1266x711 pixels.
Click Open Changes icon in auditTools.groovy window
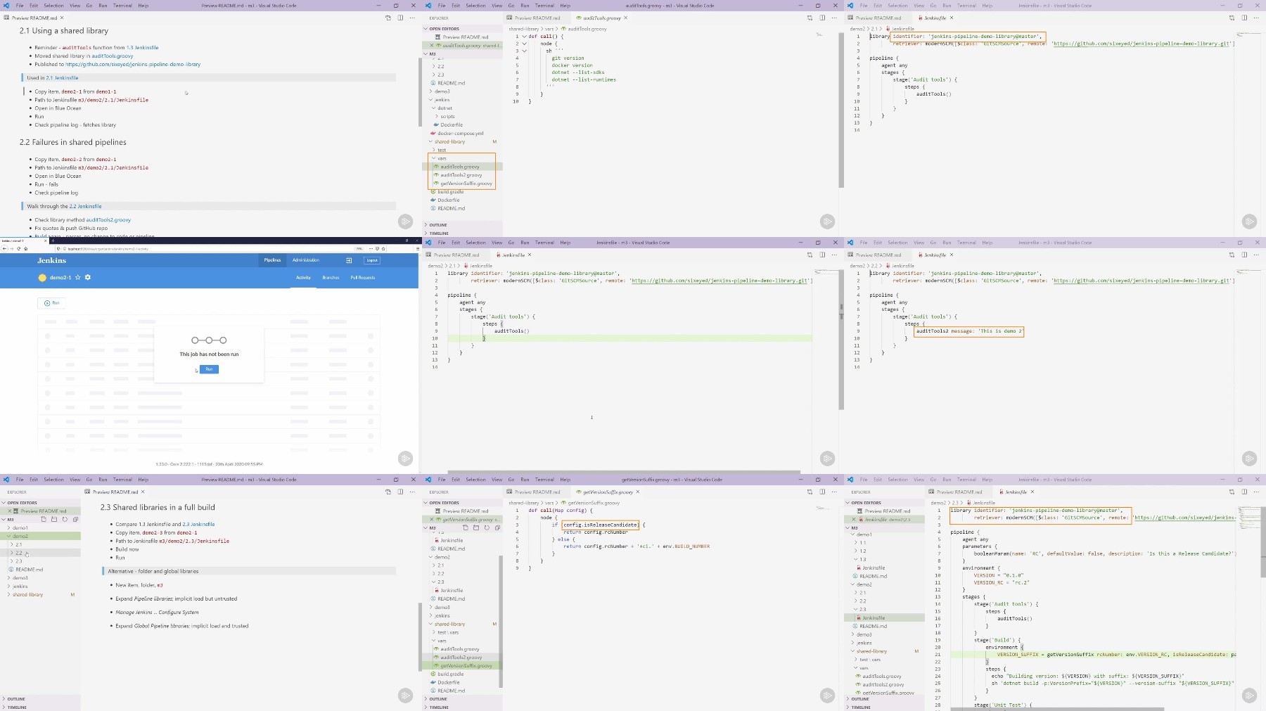click(810, 18)
